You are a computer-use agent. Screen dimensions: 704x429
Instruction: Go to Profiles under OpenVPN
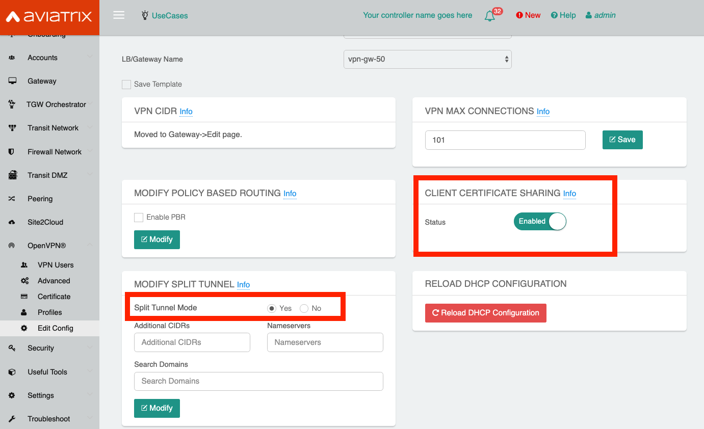[49, 312]
